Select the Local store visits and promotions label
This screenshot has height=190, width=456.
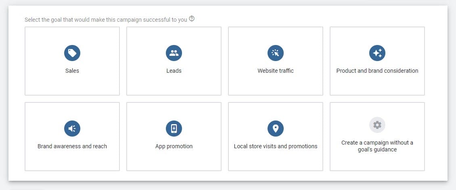pyautogui.click(x=275, y=146)
